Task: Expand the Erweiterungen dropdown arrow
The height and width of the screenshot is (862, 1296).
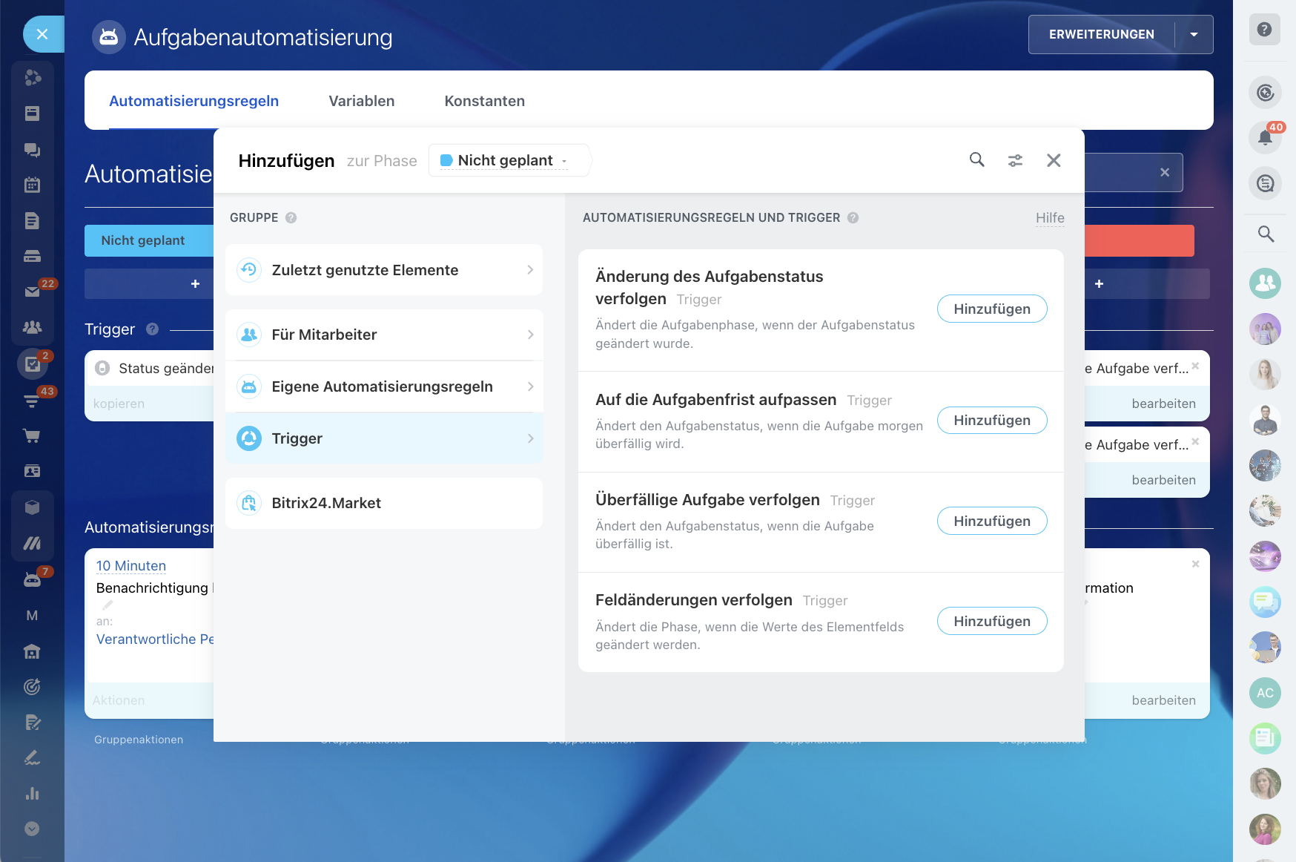Action: [1194, 34]
